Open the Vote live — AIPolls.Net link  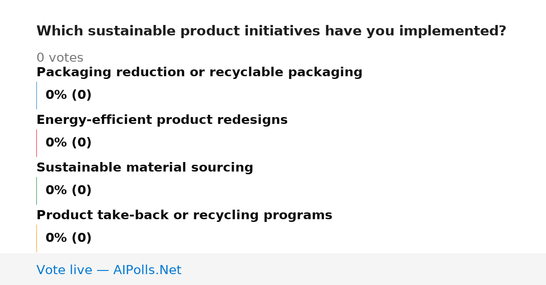click(109, 270)
